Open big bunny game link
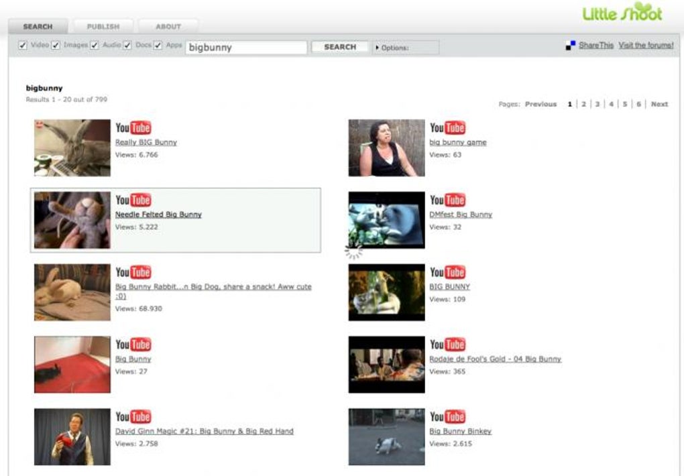Screen dimensions: 684x476 coord(457,142)
